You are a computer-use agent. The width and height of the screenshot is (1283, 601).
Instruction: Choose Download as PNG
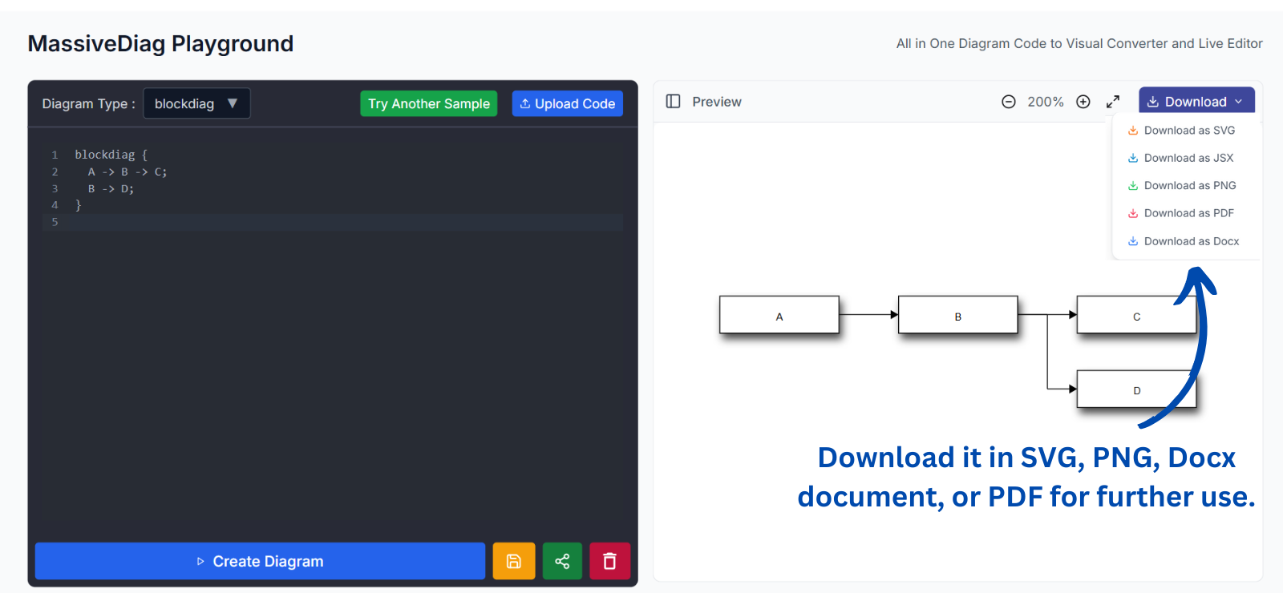(x=1182, y=186)
